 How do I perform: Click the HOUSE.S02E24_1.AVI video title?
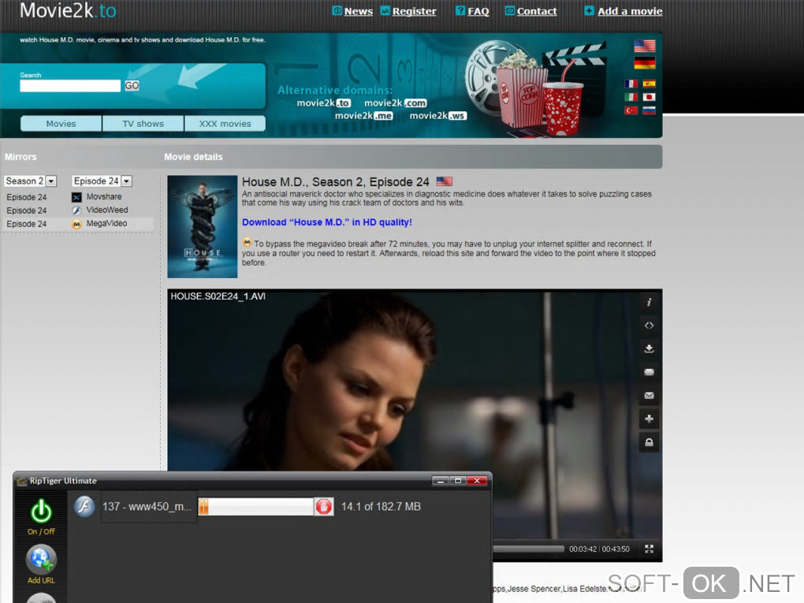coord(218,296)
